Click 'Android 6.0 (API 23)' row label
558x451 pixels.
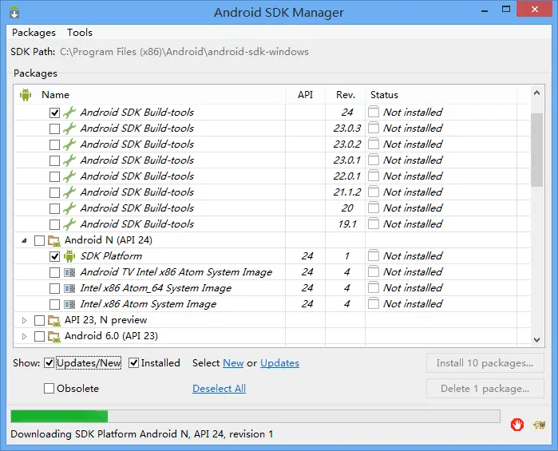click(111, 336)
